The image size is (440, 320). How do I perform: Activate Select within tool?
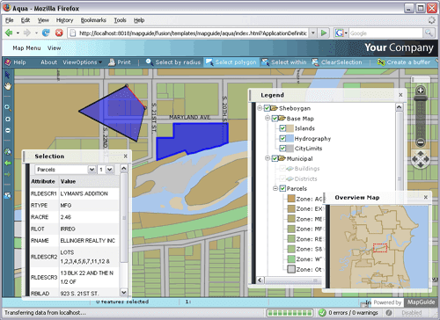point(284,62)
